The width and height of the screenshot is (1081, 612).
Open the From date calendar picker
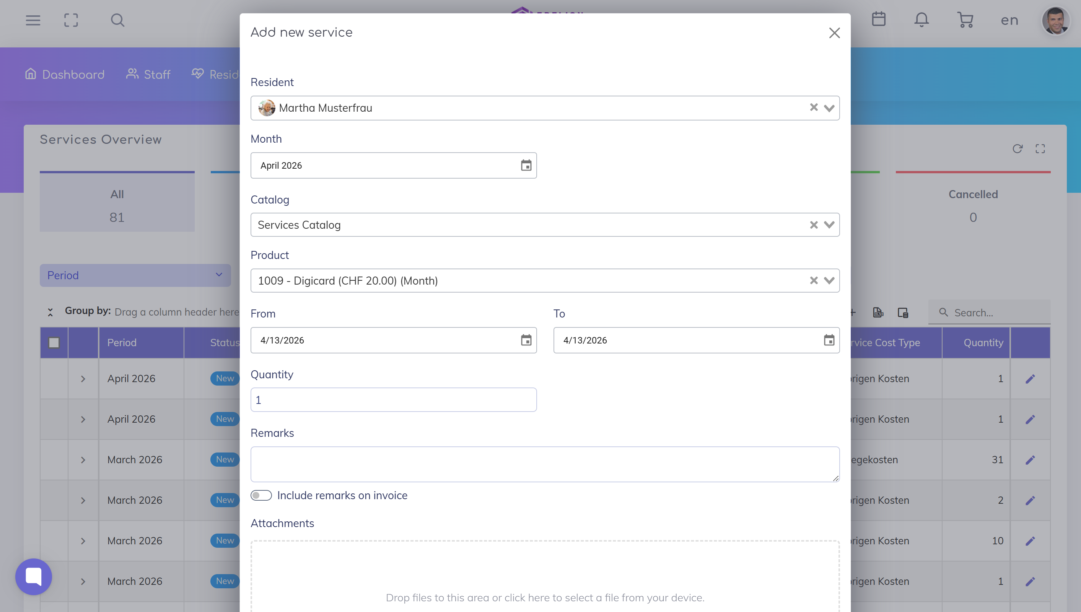(x=526, y=340)
